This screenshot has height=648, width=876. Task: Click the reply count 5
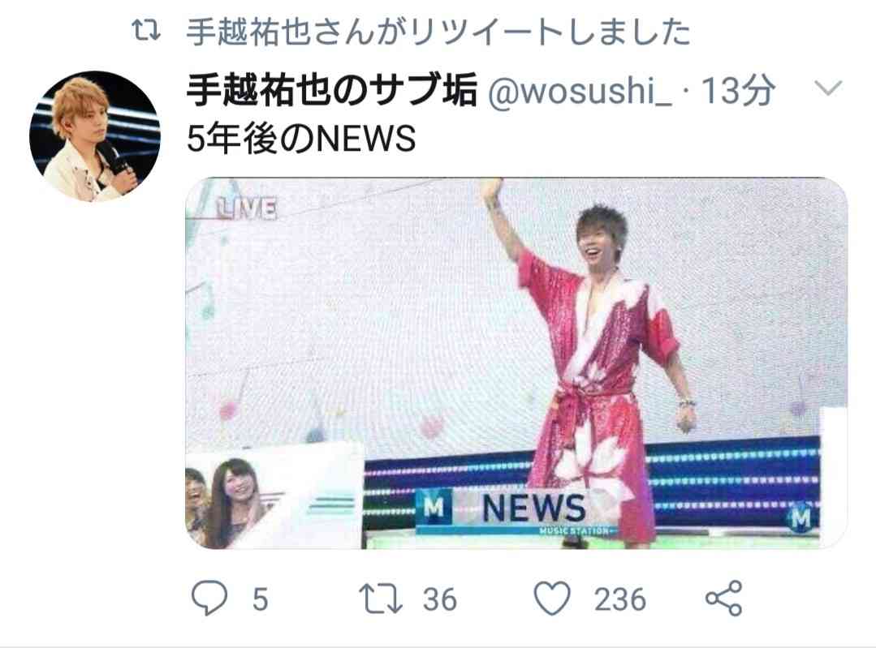point(261,600)
